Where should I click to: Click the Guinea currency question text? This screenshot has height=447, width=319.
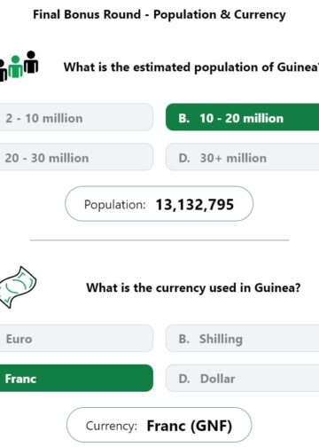[x=193, y=287]
